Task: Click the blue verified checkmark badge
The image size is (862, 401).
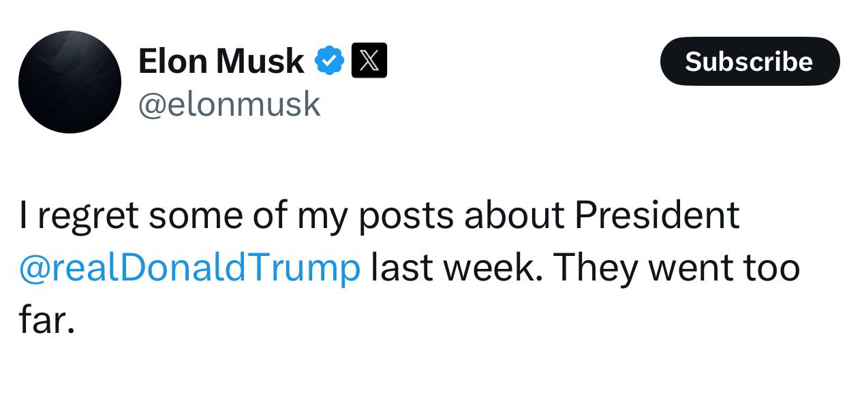Action: point(329,61)
